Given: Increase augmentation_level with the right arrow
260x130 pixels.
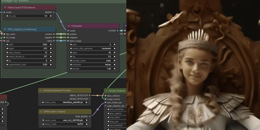Looking at the screenshot, I should pyautogui.click(x=51, y=64).
